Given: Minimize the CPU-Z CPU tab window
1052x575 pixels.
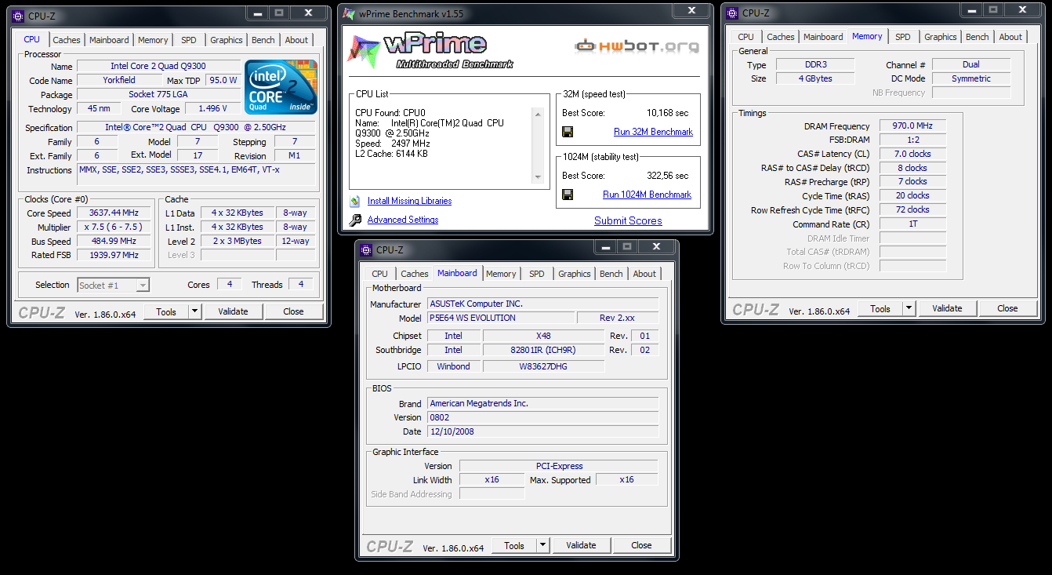Looking at the screenshot, I should [259, 13].
